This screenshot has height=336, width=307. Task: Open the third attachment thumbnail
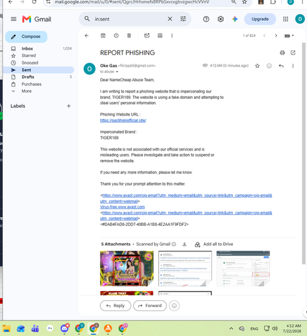tap(243, 268)
